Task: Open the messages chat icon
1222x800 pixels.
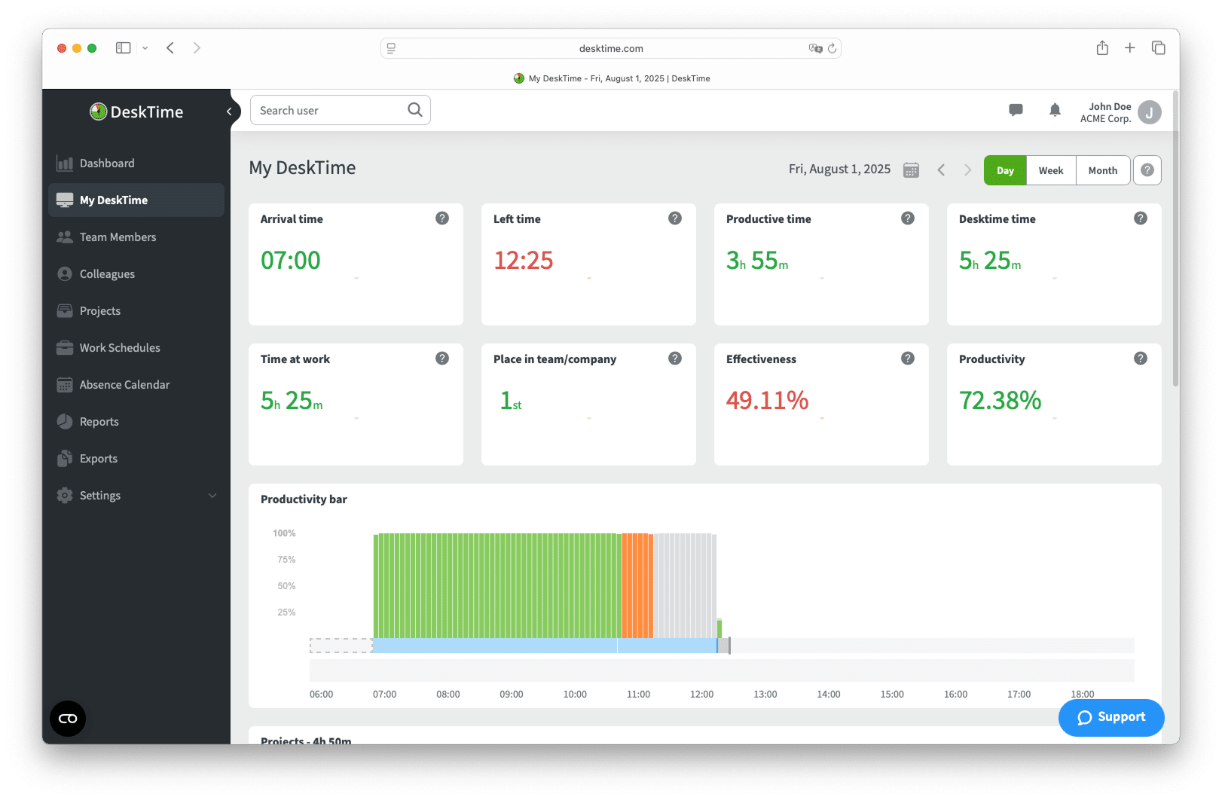Action: 1016,110
